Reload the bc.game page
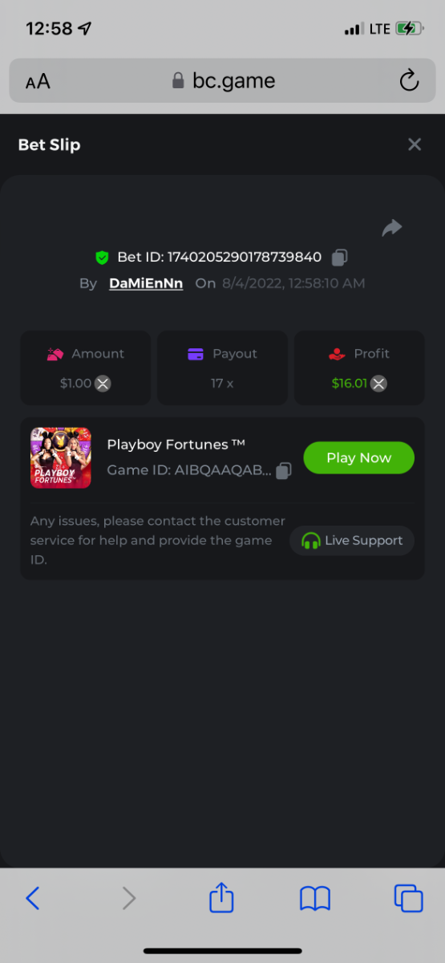Viewport: 445px width, 963px height. tap(409, 80)
